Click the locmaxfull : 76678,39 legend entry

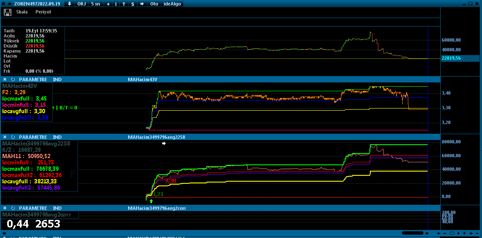30,169
